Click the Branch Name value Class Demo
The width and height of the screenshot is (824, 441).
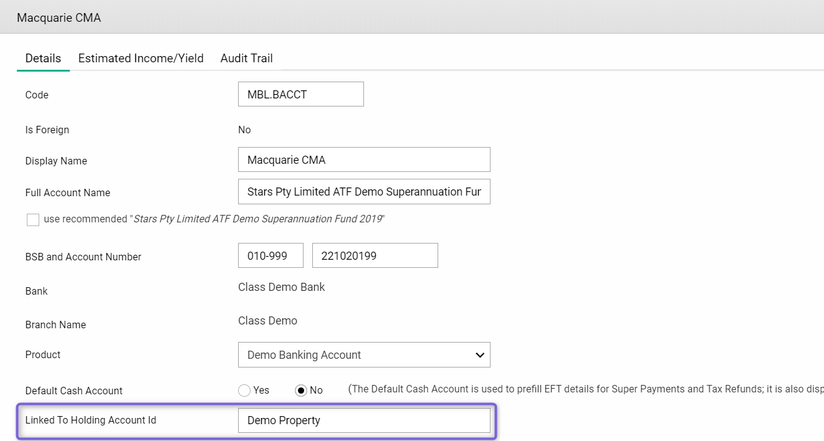coord(267,321)
